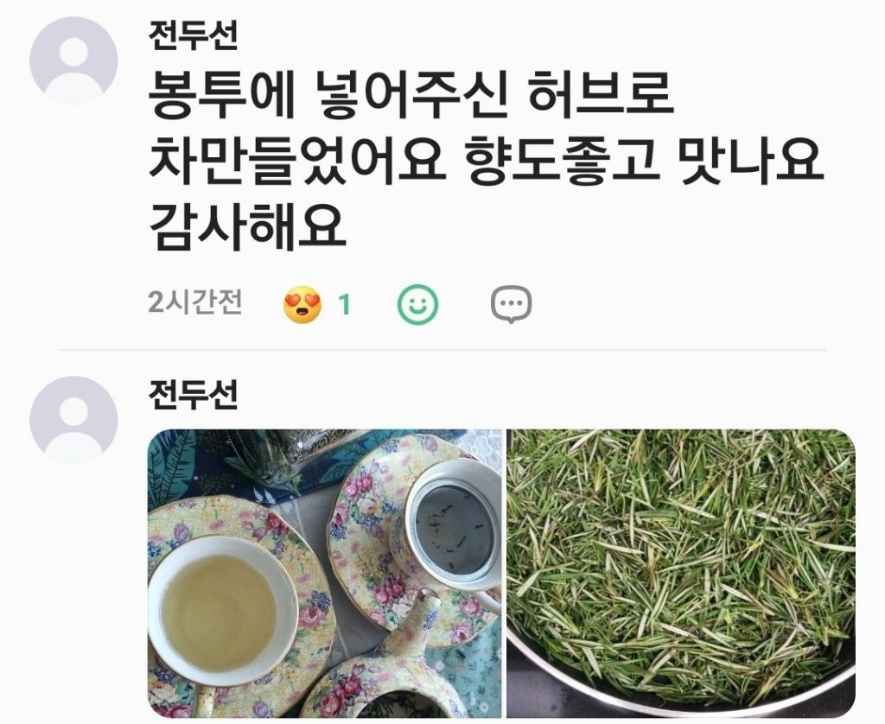This screenshot has height=724, width=885.
Task: Select the message line 봉투에 넣어주신 허브로
Action: coord(411,96)
